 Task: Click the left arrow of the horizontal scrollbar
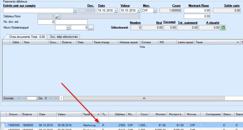pyautogui.click(x=61, y=98)
